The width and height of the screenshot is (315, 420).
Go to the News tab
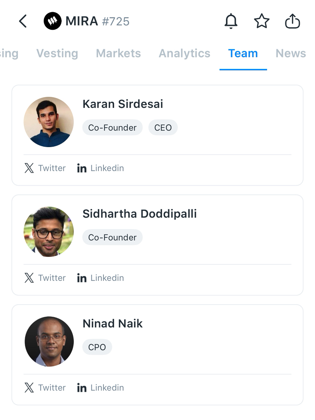pos(291,53)
